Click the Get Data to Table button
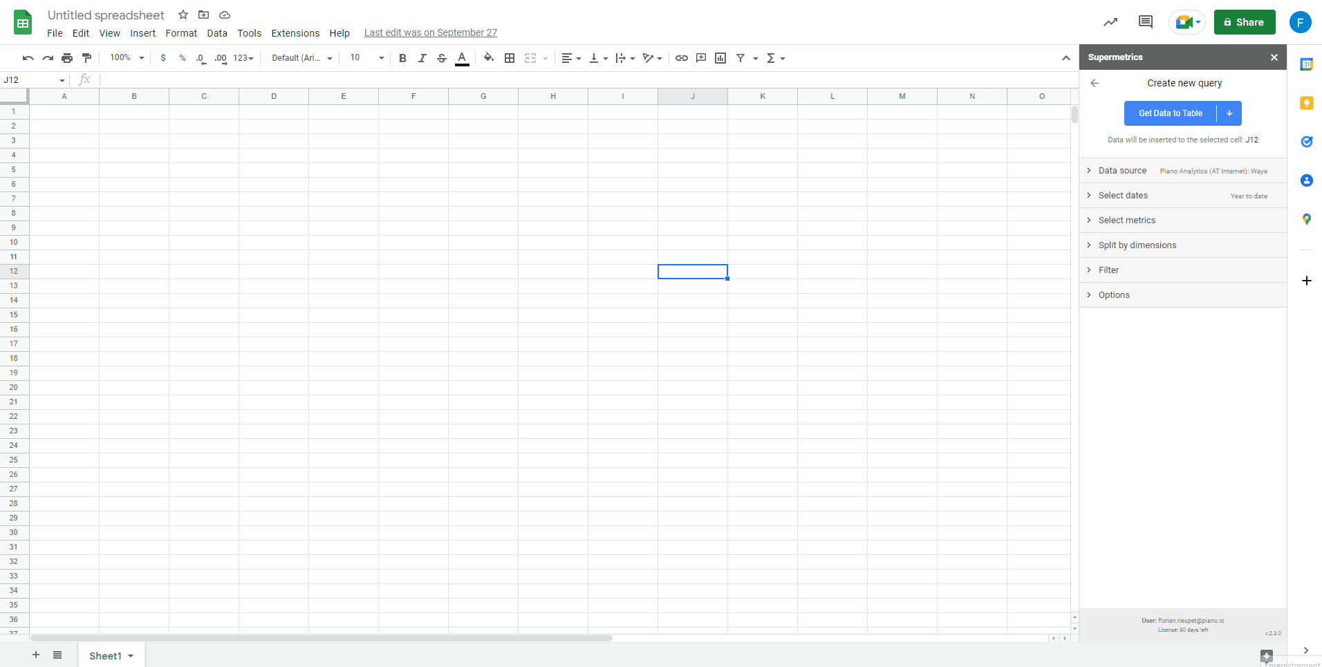The height and width of the screenshot is (667, 1322). [x=1170, y=113]
